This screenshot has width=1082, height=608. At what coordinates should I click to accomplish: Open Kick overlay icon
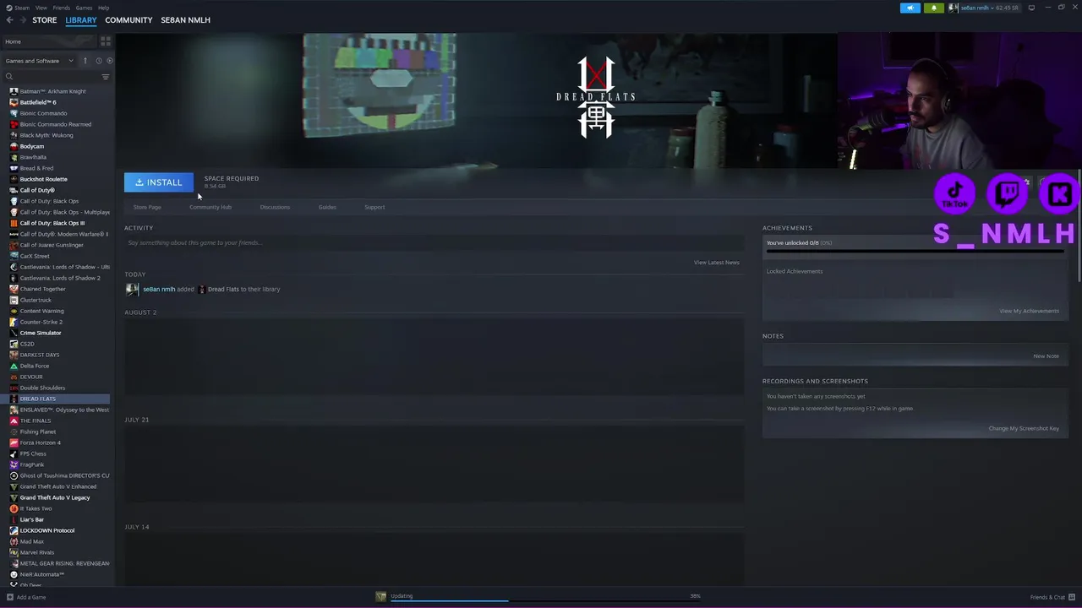(1059, 193)
